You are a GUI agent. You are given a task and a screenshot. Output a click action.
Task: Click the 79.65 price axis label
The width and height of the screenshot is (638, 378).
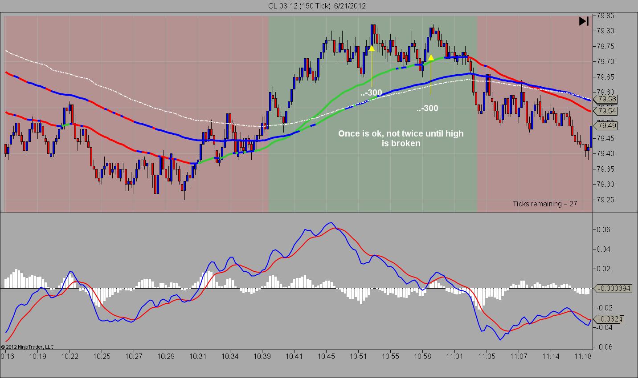pyautogui.click(x=605, y=77)
